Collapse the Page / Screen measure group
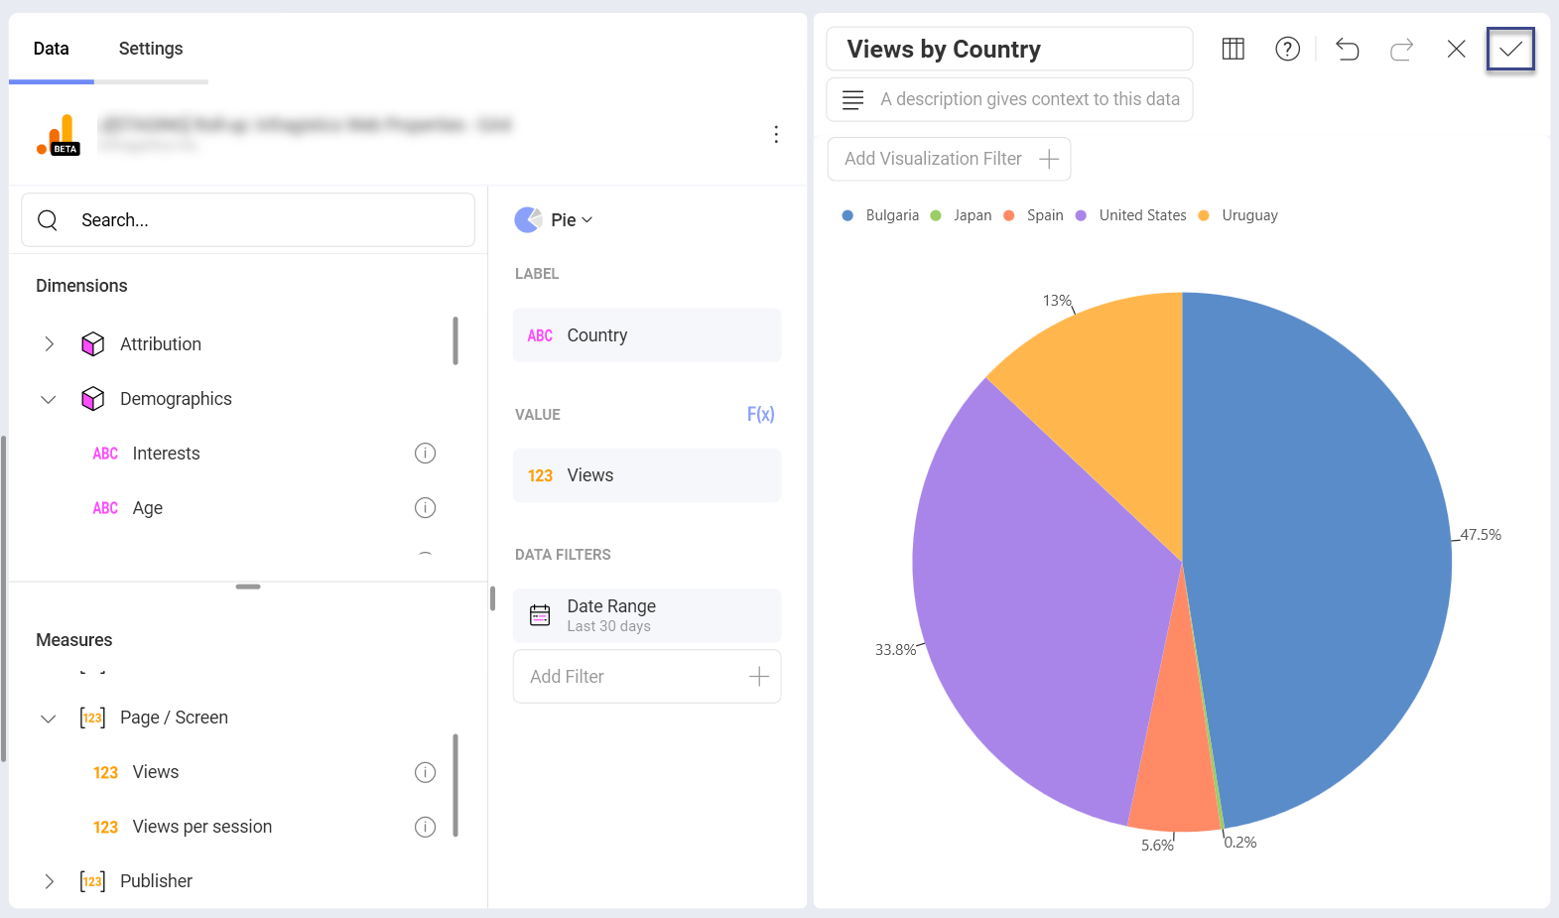The image size is (1559, 918). pyautogui.click(x=49, y=718)
